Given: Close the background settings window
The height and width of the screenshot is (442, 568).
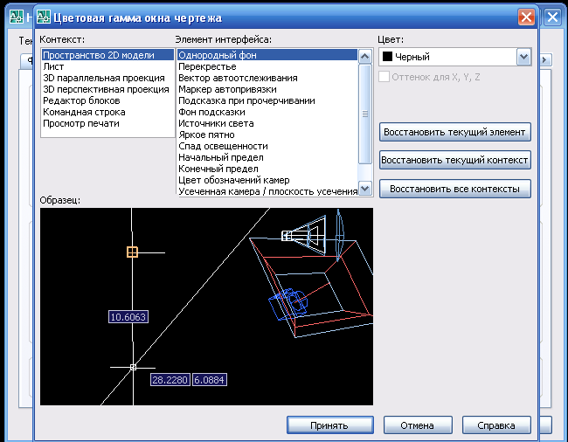Looking at the screenshot, I should coord(552,17).
